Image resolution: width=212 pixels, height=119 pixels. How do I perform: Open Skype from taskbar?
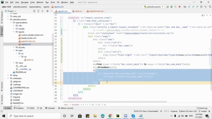coord(133,116)
